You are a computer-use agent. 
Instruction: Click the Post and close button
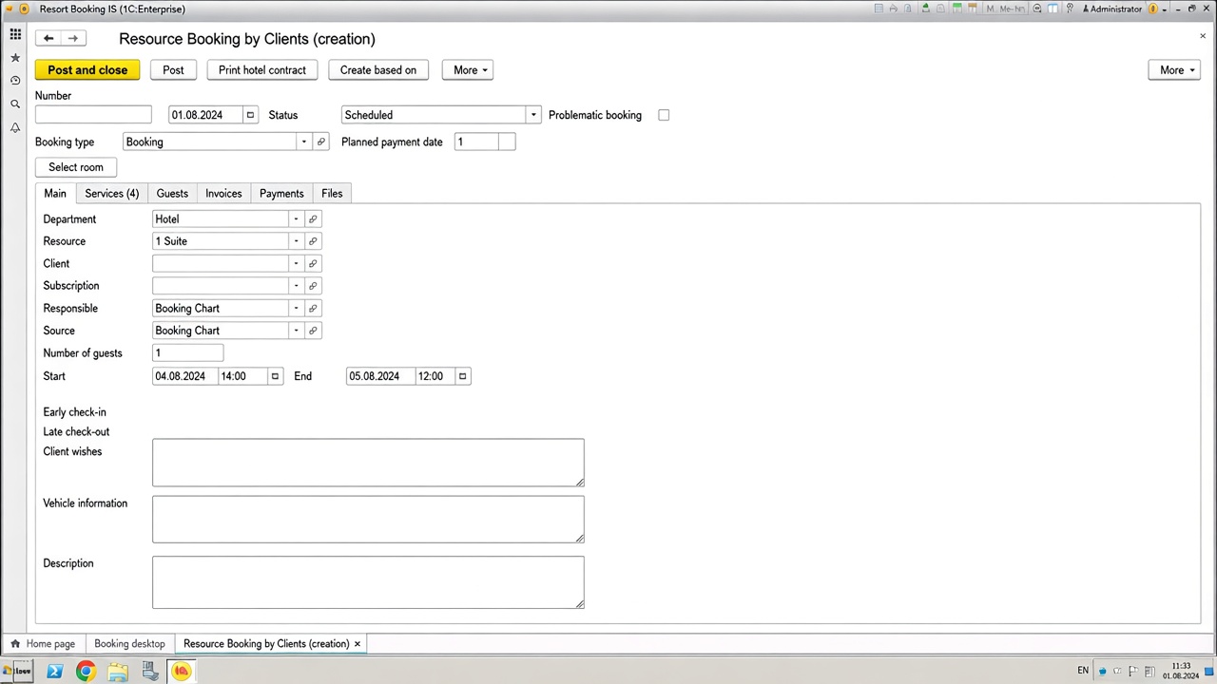pyautogui.click(x=87, y=70)
